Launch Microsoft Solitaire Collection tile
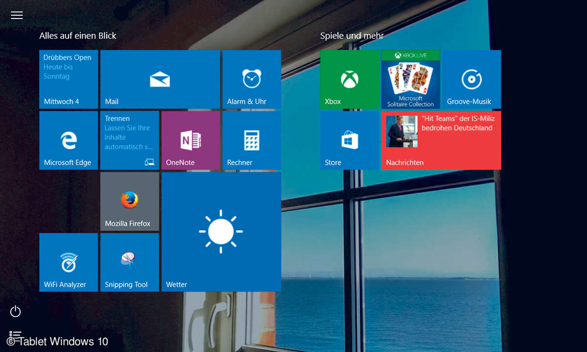 (x=410, y=79)
